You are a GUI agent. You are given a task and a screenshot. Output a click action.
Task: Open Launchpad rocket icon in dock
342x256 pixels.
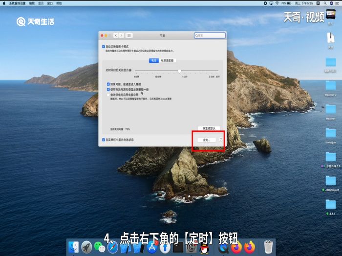pyautogui.click(x=86, y=247)
